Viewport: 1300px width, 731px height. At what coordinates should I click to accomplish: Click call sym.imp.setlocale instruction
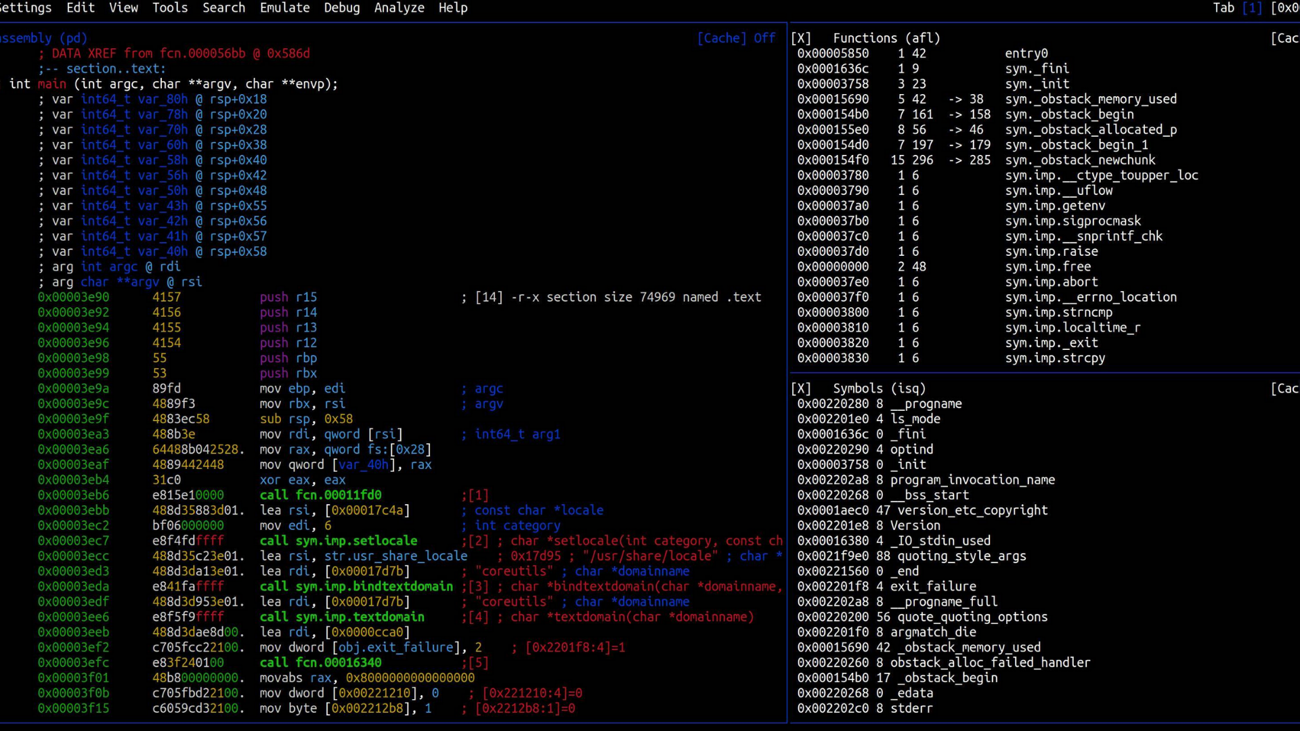point(339,540)
